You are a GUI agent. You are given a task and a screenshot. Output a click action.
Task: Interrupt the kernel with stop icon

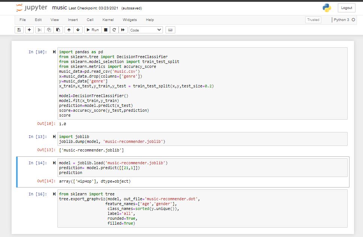[x=105, y=30]
